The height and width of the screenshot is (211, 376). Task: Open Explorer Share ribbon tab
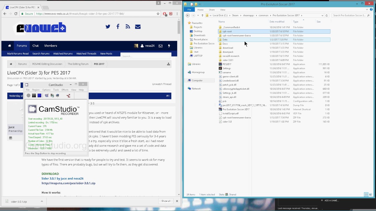coord(211,10)
